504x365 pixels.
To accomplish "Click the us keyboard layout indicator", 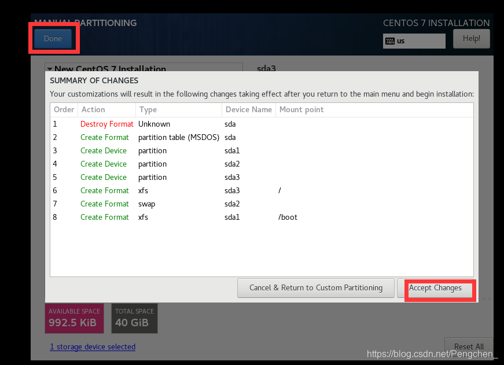I will (x=414, y=41).
